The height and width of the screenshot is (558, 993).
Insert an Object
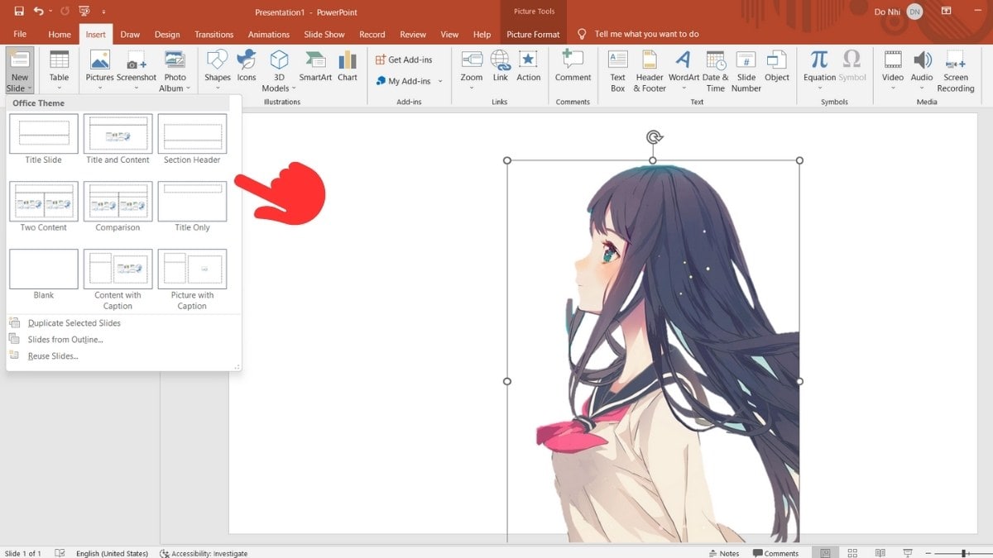tap(777, 66)
